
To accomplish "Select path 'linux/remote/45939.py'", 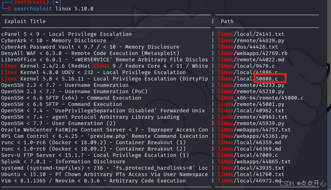I will click(x=251, y=123).
